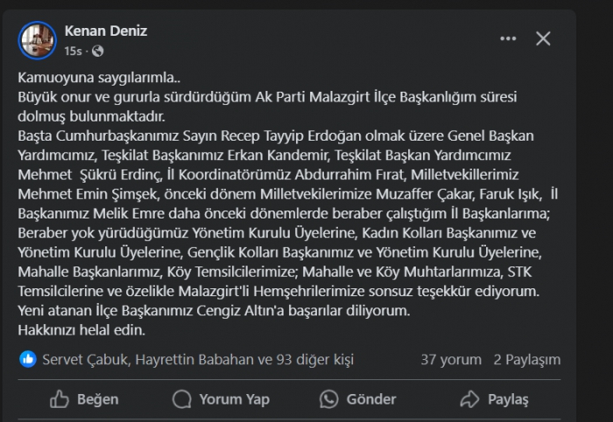Close the post with the X icon
Image resolution: width=613 pixels, height=422 pixels.
(543, 38)
